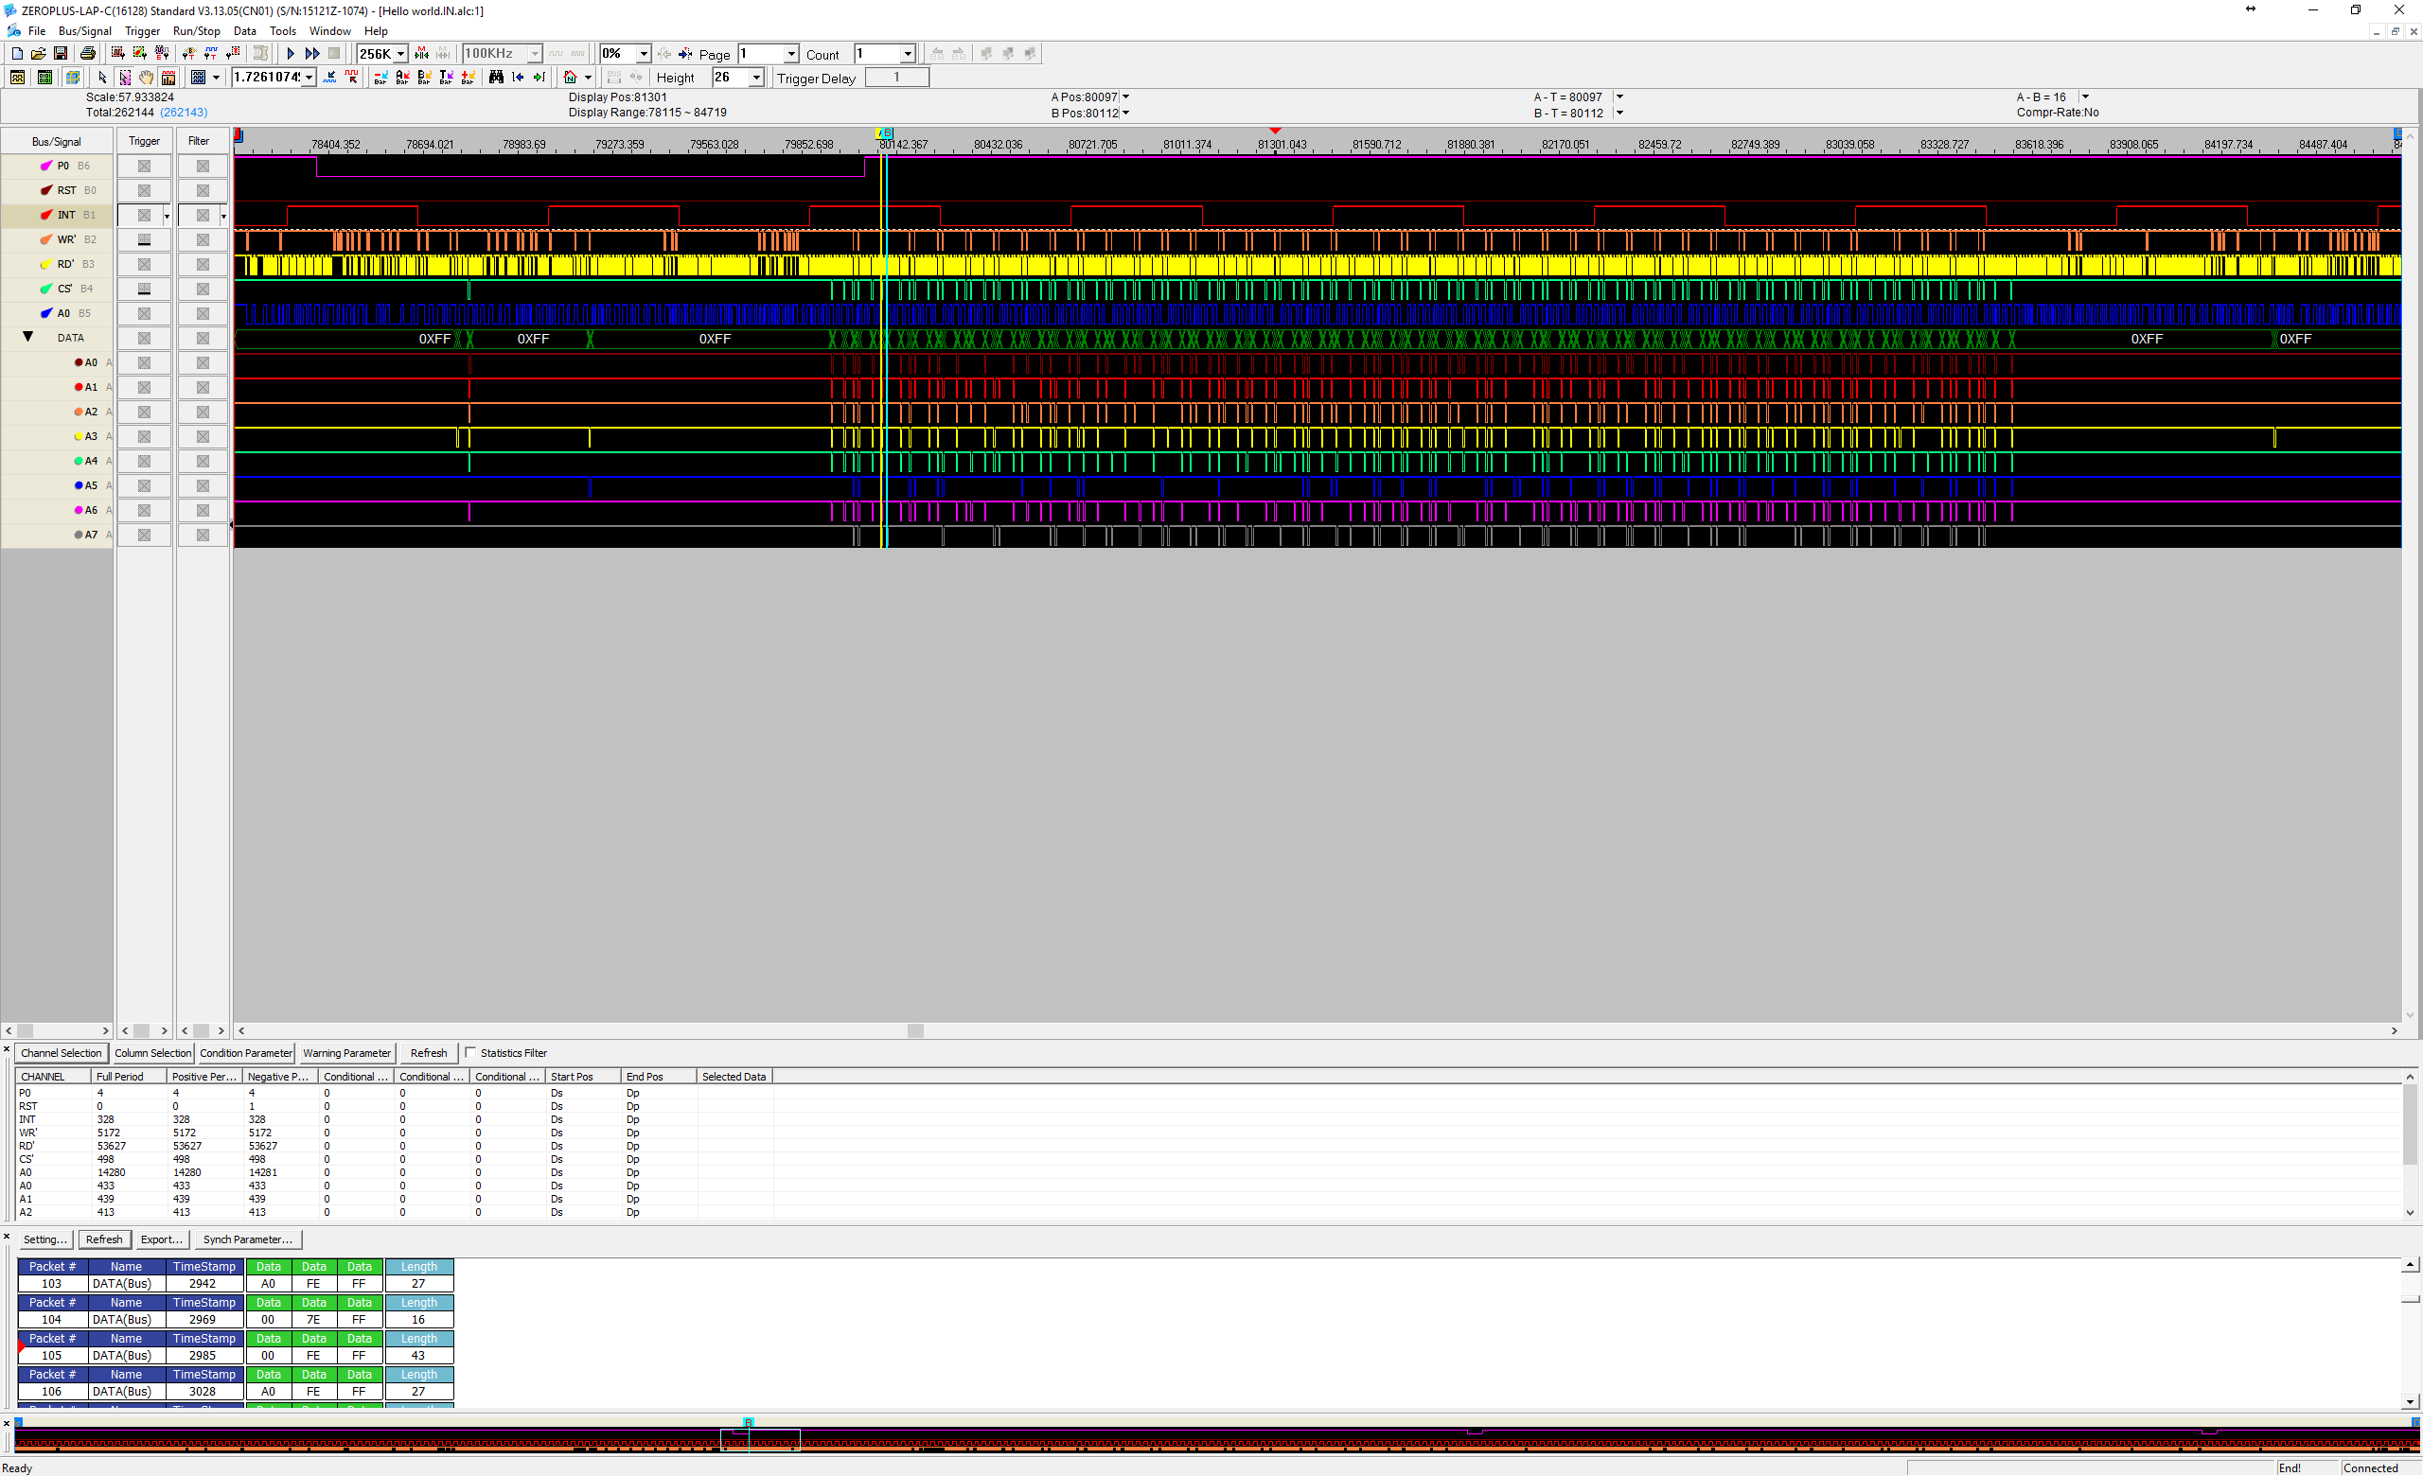Click the statistics chart icon
Image resolution: width=2423 pixels, height=1476 pixels.
click(x=168, y=78)
